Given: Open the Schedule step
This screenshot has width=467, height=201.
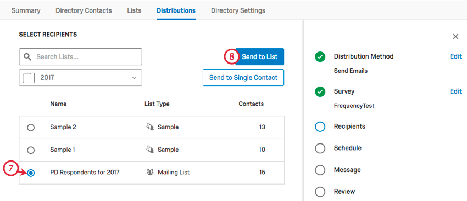Looking at the screenshot, I should click(x=348, y=148).
